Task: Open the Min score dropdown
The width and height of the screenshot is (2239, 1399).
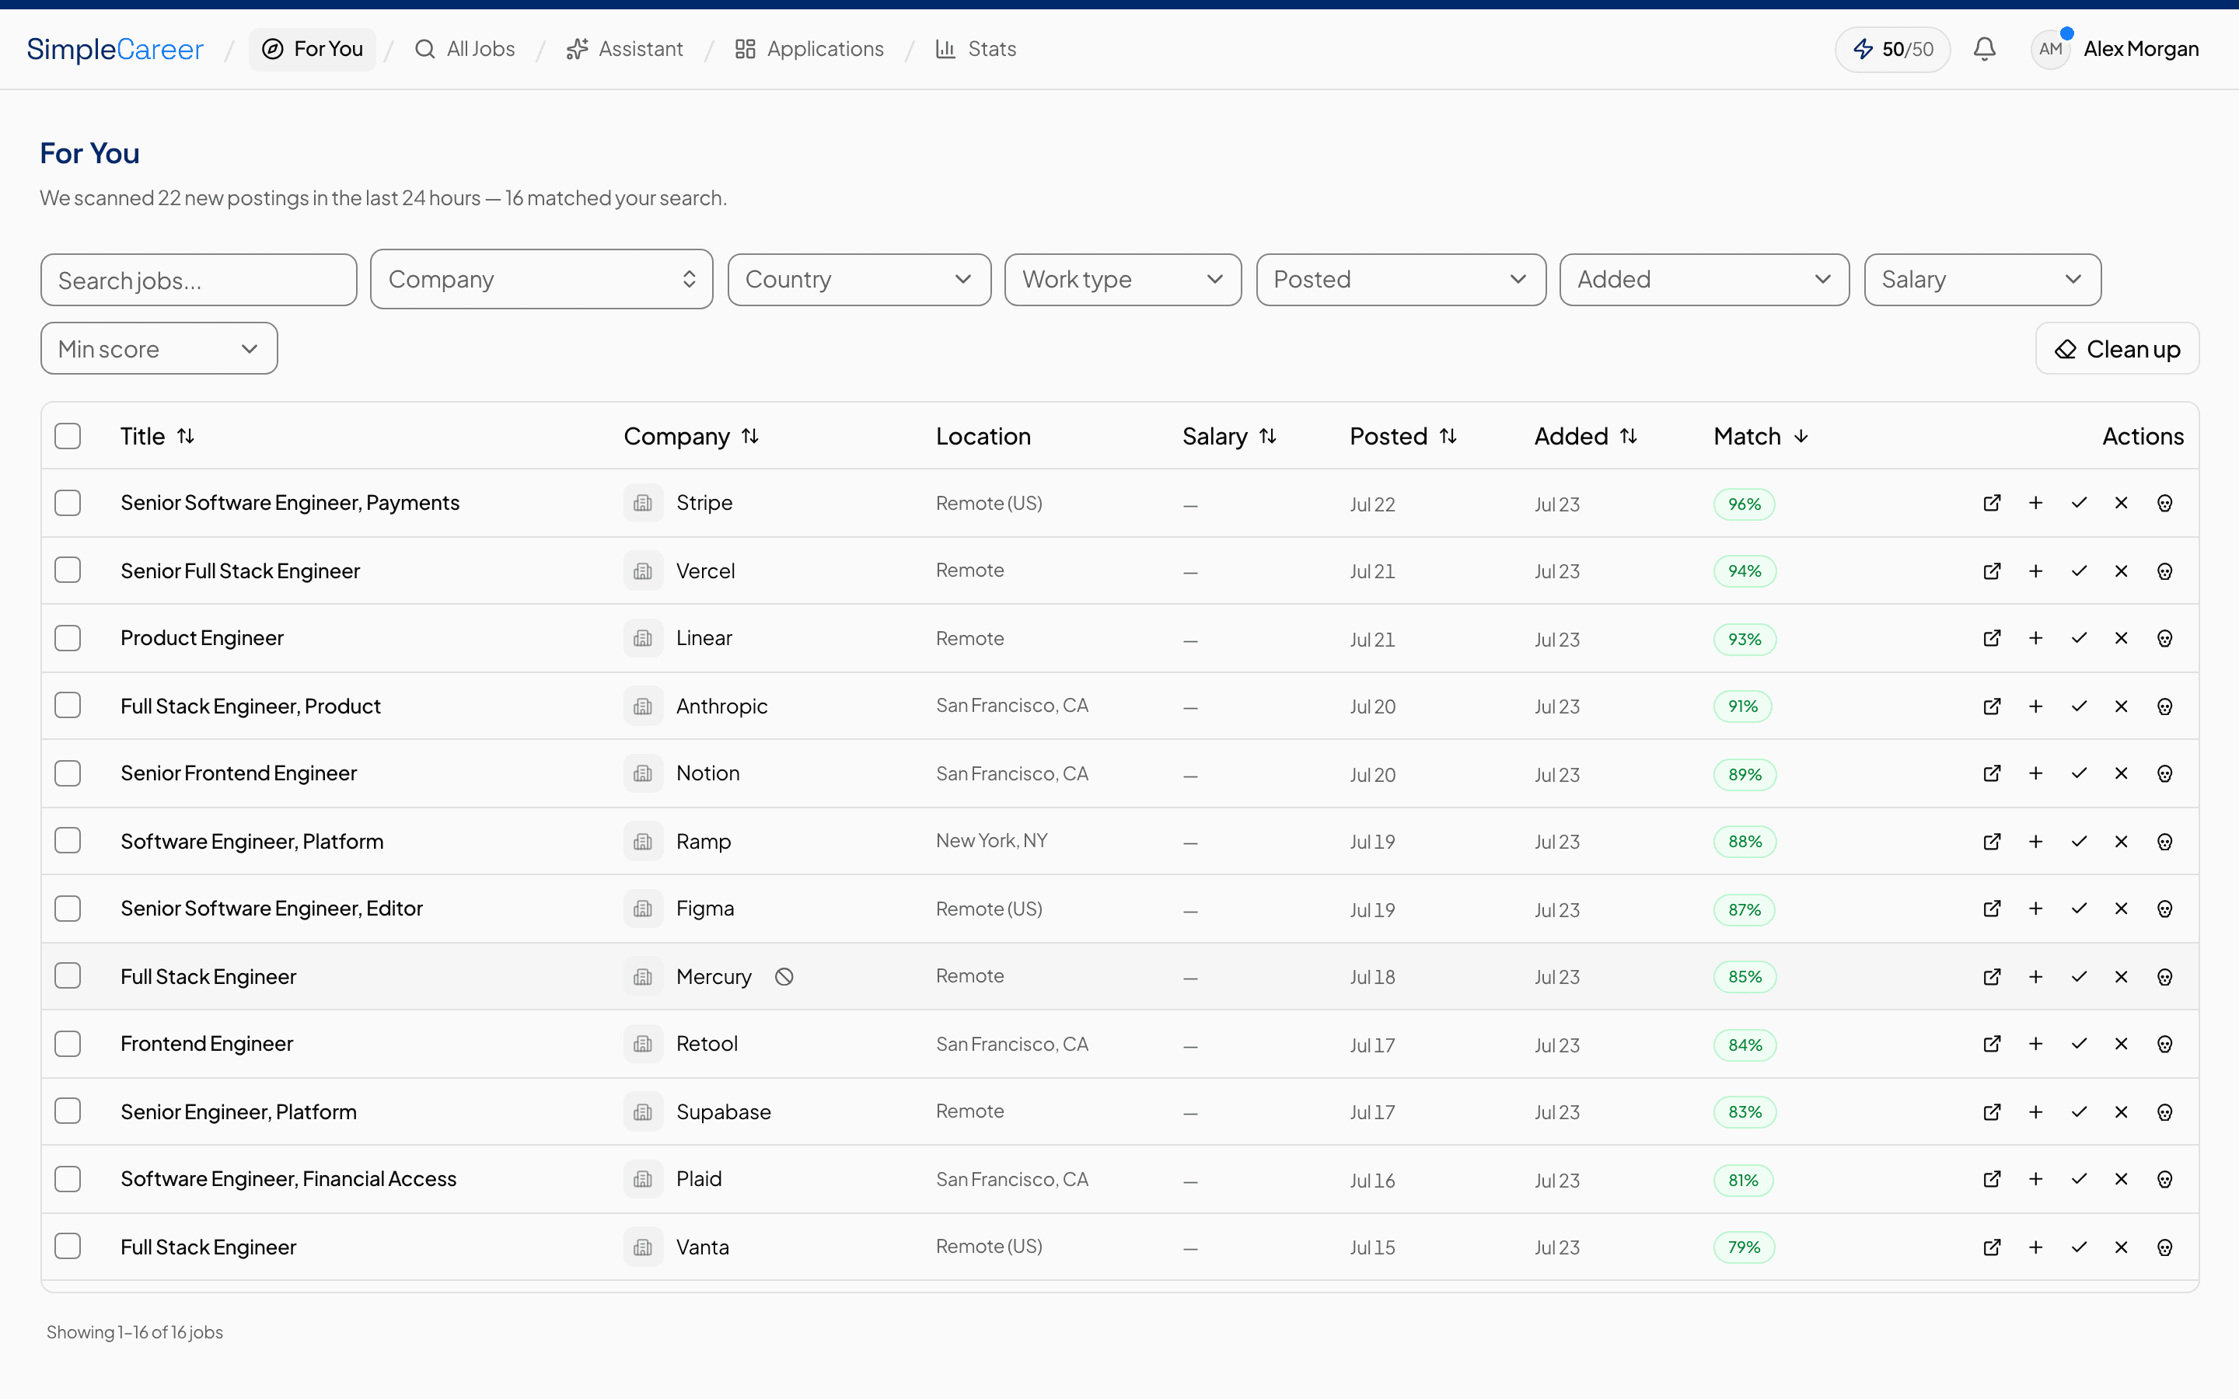Action: point(159,349)
